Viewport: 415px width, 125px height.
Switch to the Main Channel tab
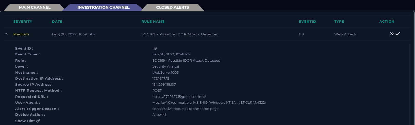[x=34, y=7]
